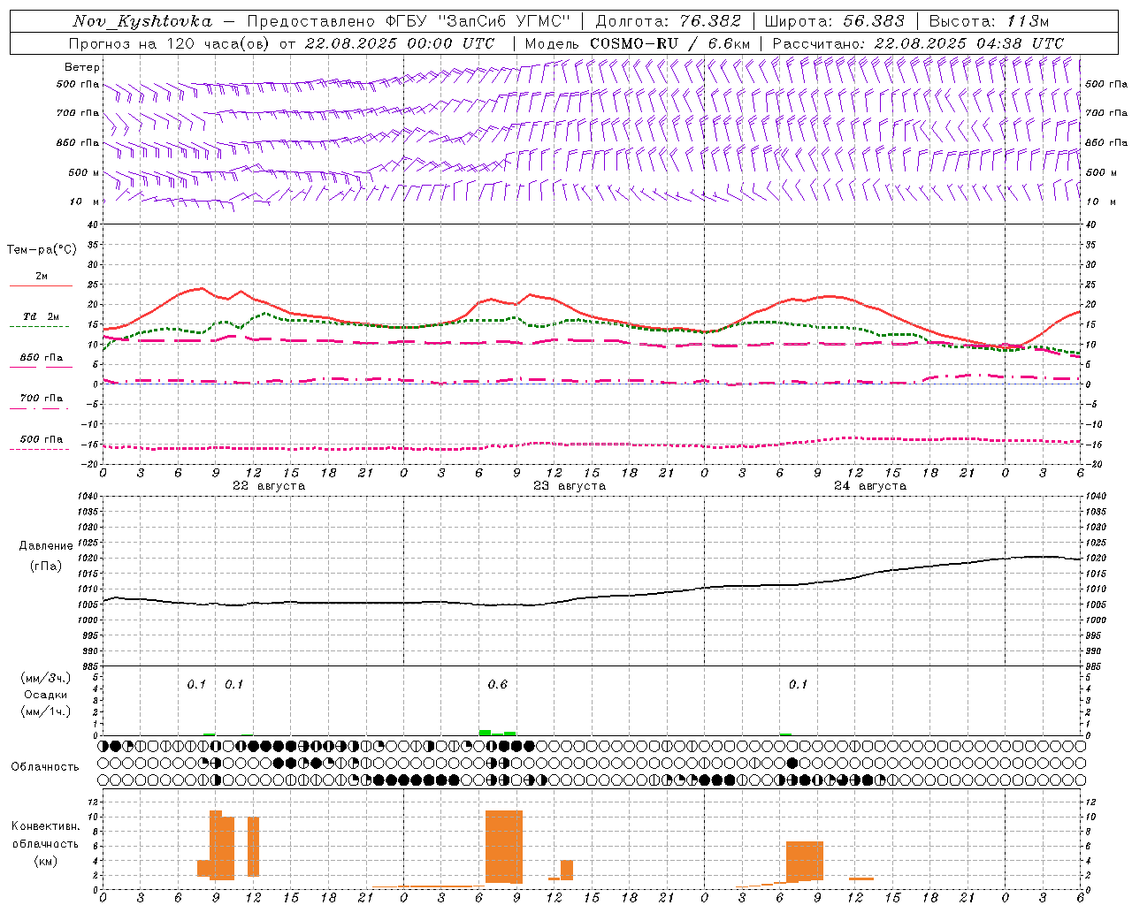Click the (гПа) unit label under Давление
This screenshot has height=905, width=1132.
pos(46,567)
